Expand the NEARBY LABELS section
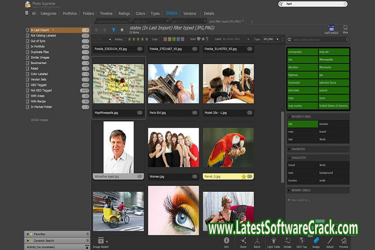Viewport: 375px width, 250px height. (289, 191)
